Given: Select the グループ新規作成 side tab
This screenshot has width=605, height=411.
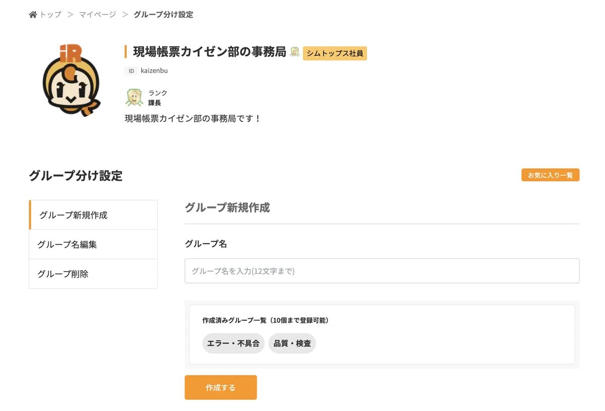Looking at the screenshot, I should click(93, 215).
